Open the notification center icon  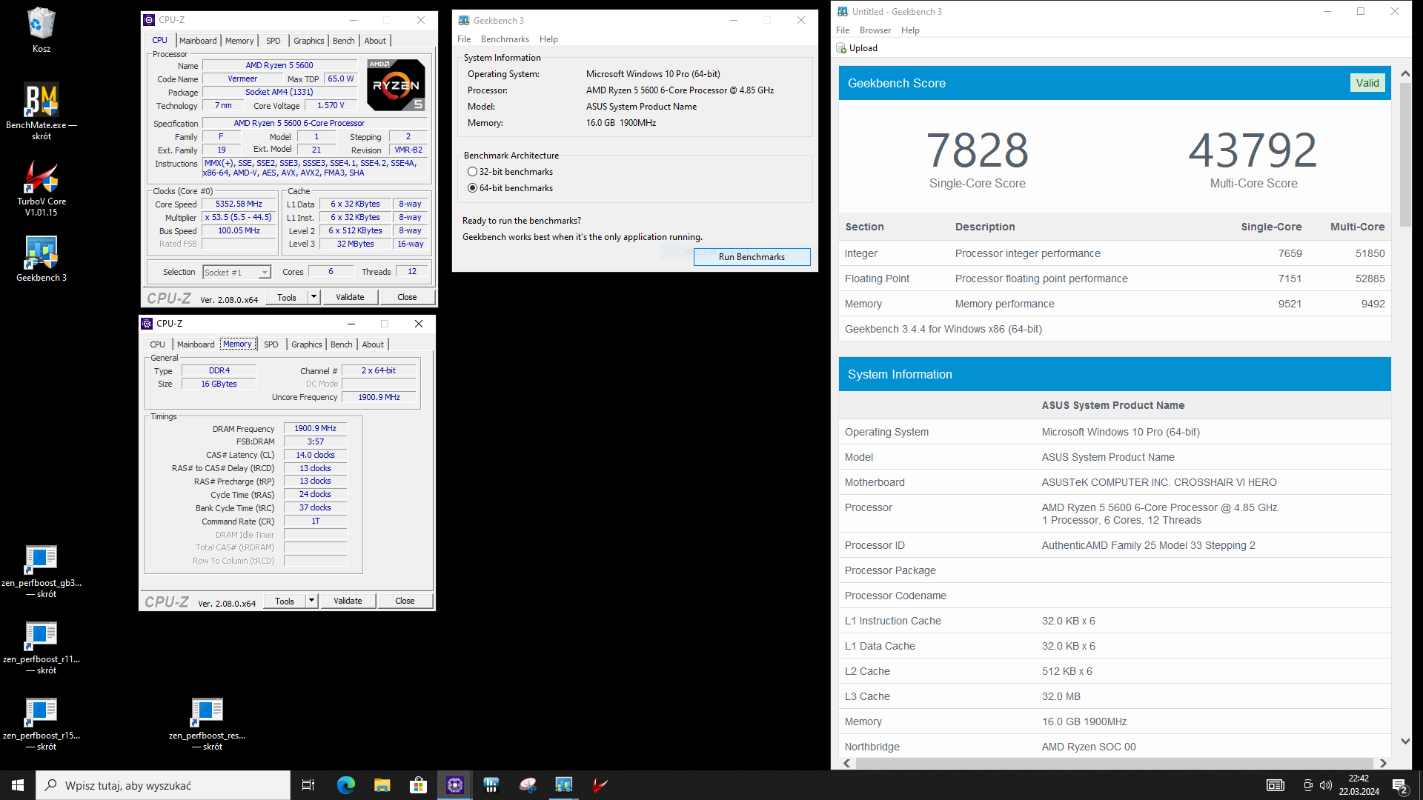[x=1400, y=786]
